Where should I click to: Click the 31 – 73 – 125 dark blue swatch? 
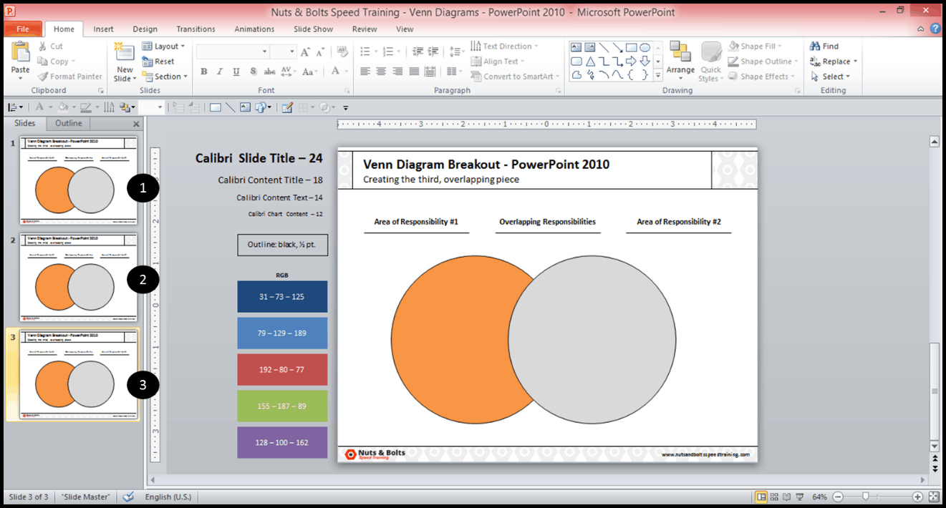(282, 296)
